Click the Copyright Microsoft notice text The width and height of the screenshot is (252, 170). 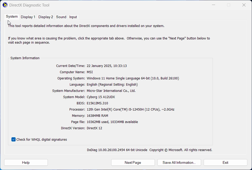pos(181,150)
